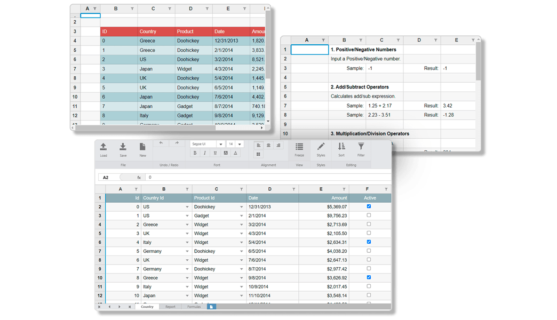Switch to the Country sheet tab
Image resolution: width=557 pixels, height=320 pixels.
point(147,307)
